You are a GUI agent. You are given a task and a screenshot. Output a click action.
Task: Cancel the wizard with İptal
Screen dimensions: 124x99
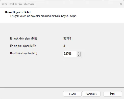click(x=113, y=94)
